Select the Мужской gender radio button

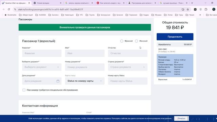122,41
